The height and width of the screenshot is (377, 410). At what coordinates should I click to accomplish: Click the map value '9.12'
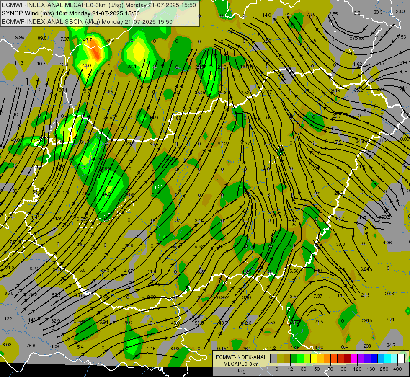(x=222, y=144)
